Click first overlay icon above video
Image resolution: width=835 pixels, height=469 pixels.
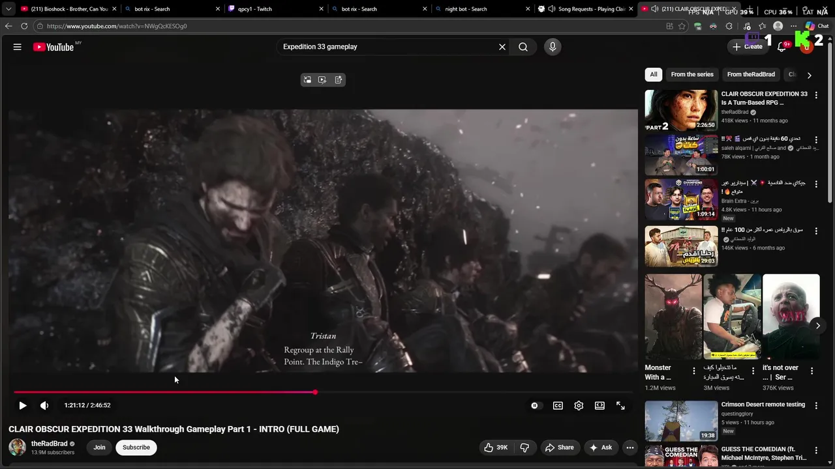(307, 79)
